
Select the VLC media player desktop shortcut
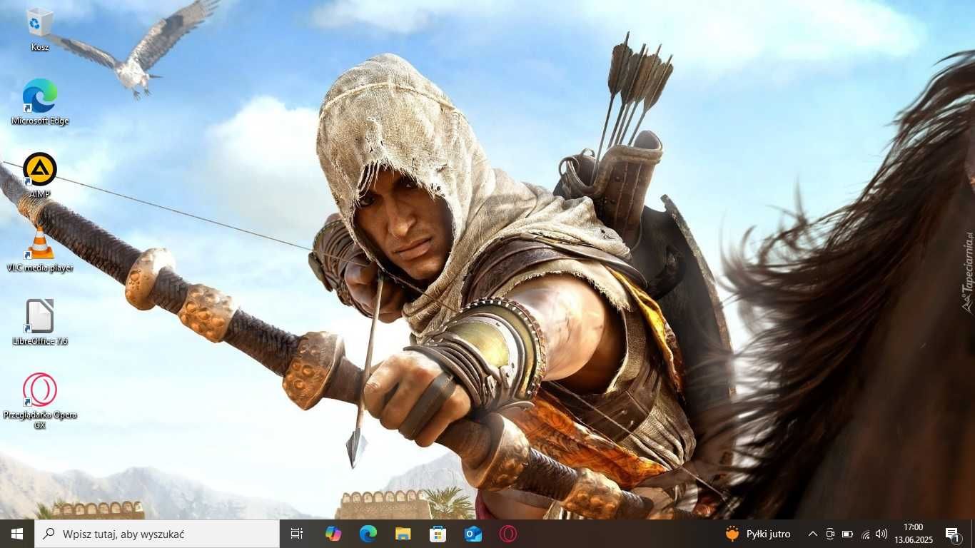[x=40, y=249]
